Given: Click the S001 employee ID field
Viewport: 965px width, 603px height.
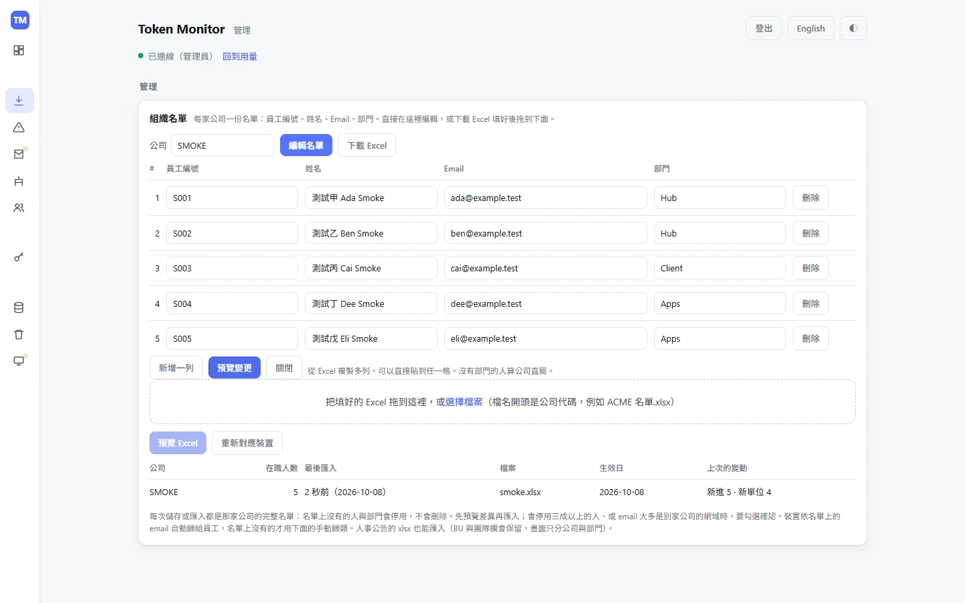Looking at the screenshot, I should coord(232,198).
